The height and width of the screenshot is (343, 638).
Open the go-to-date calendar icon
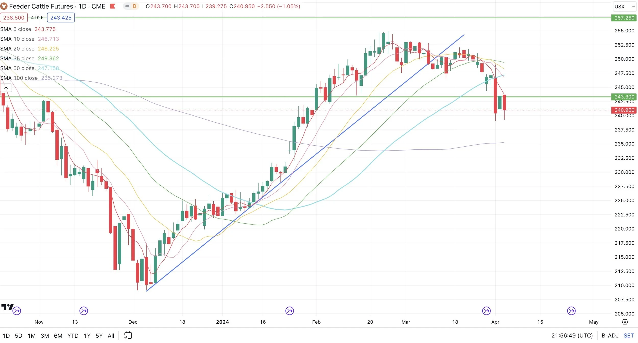(x=128, y=335)
